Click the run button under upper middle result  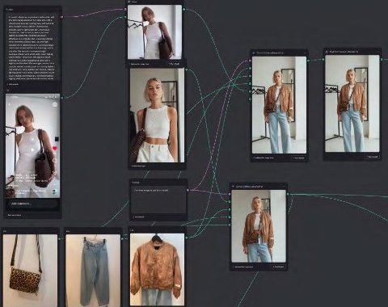tap(298, 158)
